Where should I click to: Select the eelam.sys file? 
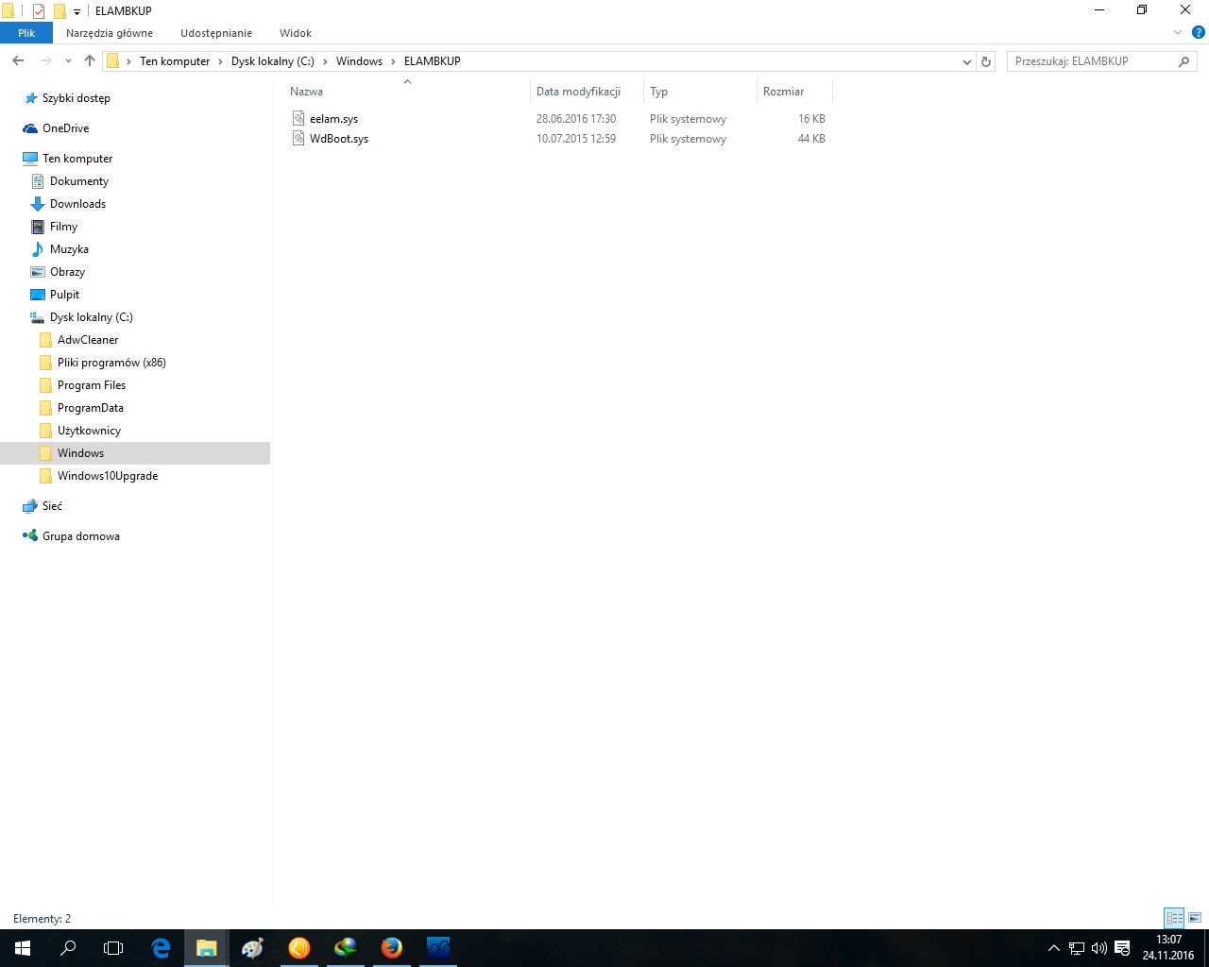click(x=333, y=119)
